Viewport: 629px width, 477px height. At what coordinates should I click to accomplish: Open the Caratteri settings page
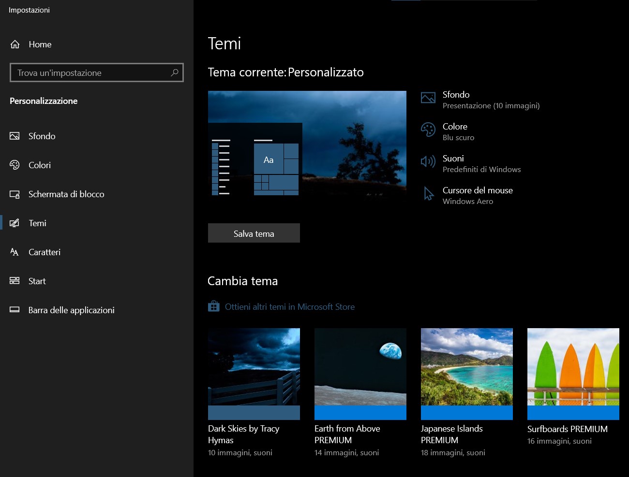coord(97,252)
